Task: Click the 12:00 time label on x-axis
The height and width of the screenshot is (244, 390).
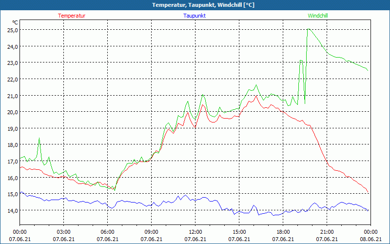Action: (x=195, y=232)
